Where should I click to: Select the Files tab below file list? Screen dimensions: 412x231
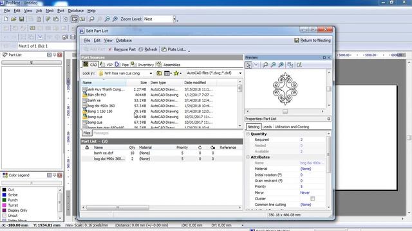[87, 133]
